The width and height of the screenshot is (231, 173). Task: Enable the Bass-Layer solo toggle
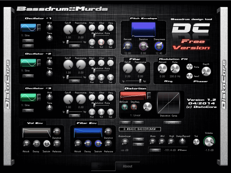[138, 145]
